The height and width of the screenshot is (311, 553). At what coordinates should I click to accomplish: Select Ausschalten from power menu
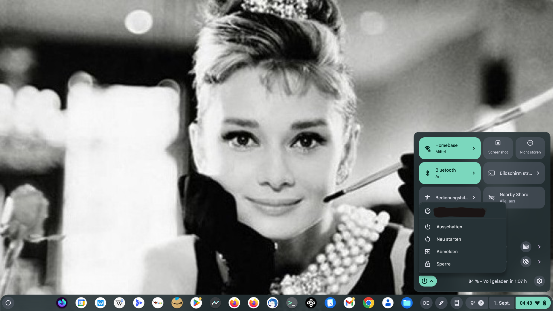point(449,227)
